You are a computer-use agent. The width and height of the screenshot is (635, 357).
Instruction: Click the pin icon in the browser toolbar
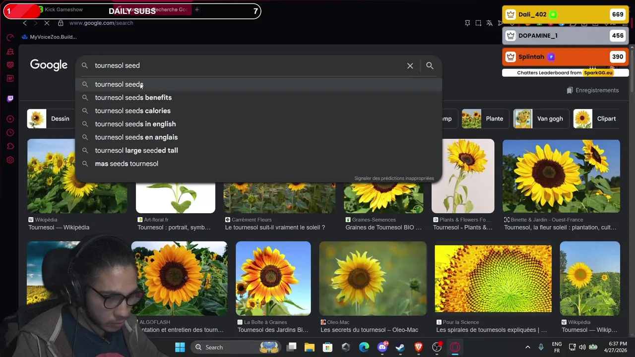tap(467, 23)
